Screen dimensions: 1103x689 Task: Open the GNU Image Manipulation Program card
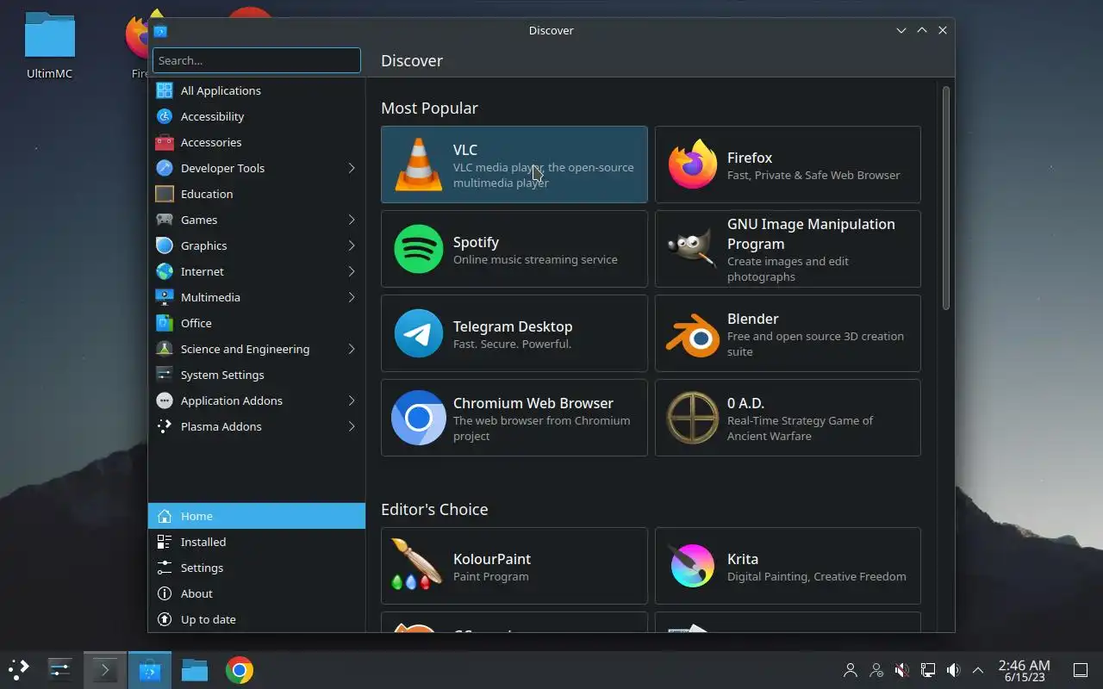point(788,249)
